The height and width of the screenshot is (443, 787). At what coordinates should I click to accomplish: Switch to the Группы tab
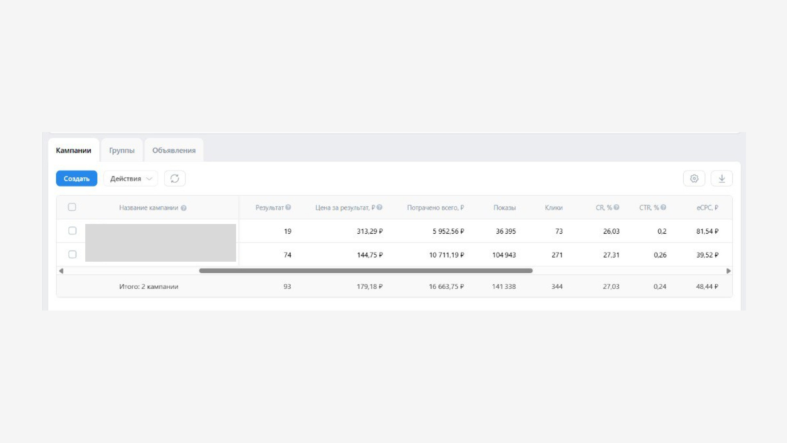pyautogui.click(x=122, y=150)
